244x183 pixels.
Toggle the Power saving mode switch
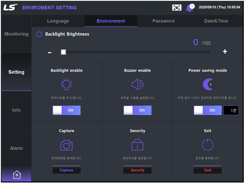pyautogui.click(x=208, y=110)
